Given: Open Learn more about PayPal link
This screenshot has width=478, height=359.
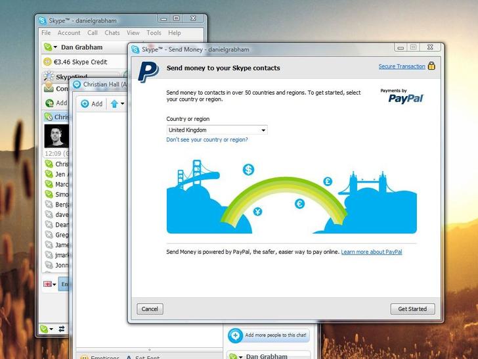Looking at the screenshot, I should [x=372, y=252].
